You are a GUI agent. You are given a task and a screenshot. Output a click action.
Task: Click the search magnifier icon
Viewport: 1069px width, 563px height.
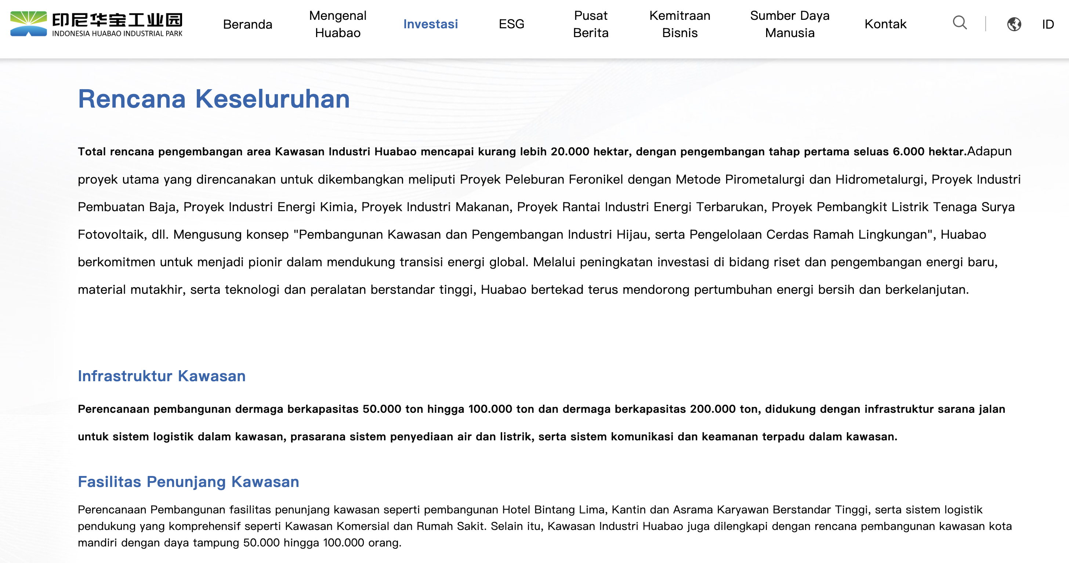pyautogui.click(x=960, y=23)
